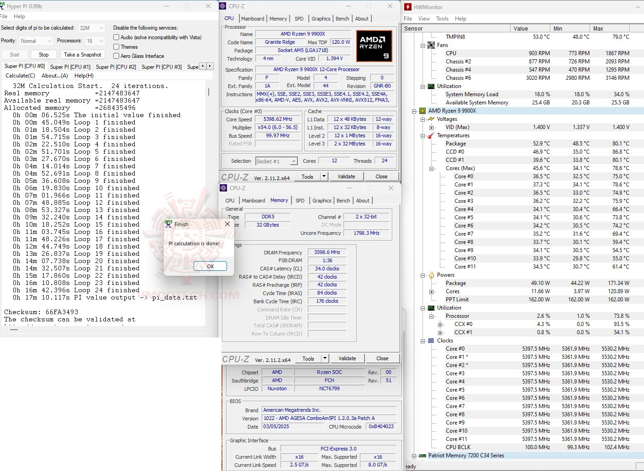Collapse the Cores (Max) node in HWMonitor
The image size is (644, 471).
click(431, 168)
